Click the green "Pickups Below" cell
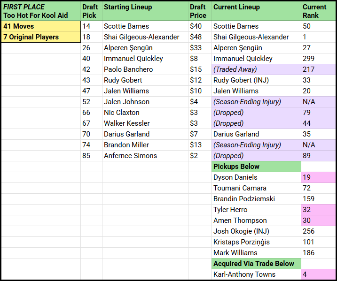Image resolution: width=337 pixels, height=281 pixels. (256, 167)
